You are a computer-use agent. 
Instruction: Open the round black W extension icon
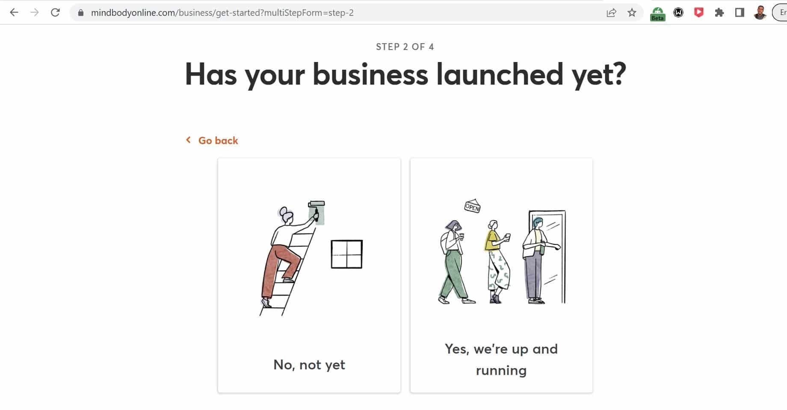678,13
